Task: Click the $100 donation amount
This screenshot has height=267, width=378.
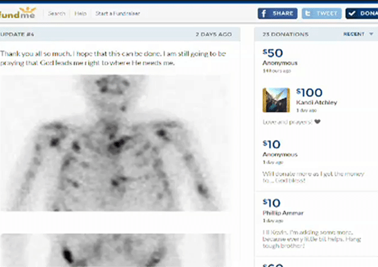Action: point(309,91)
